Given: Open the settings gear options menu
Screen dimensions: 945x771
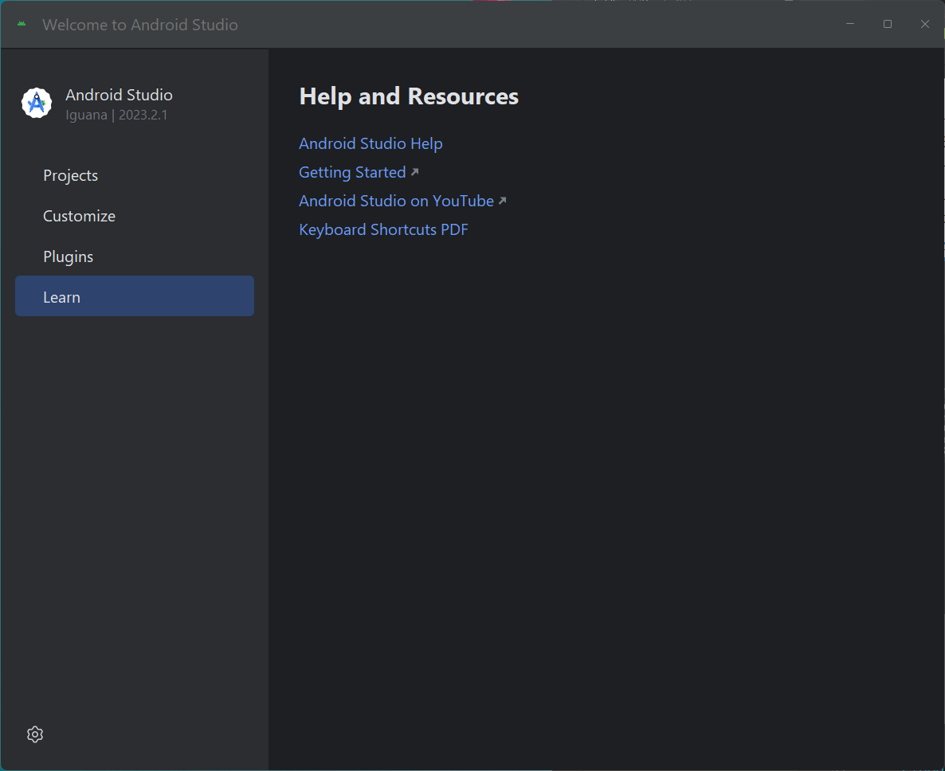Looking at the screenshot, I should pyautogui.click(x=35, y=734).
